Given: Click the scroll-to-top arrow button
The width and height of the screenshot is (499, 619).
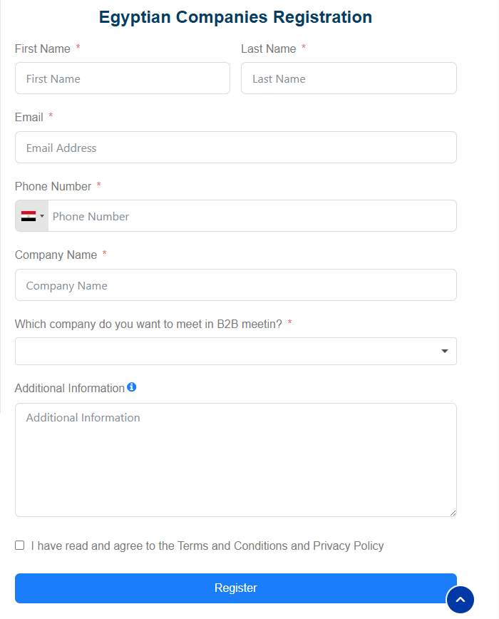Looking at the screenshot, I should (x=460, y=599).
